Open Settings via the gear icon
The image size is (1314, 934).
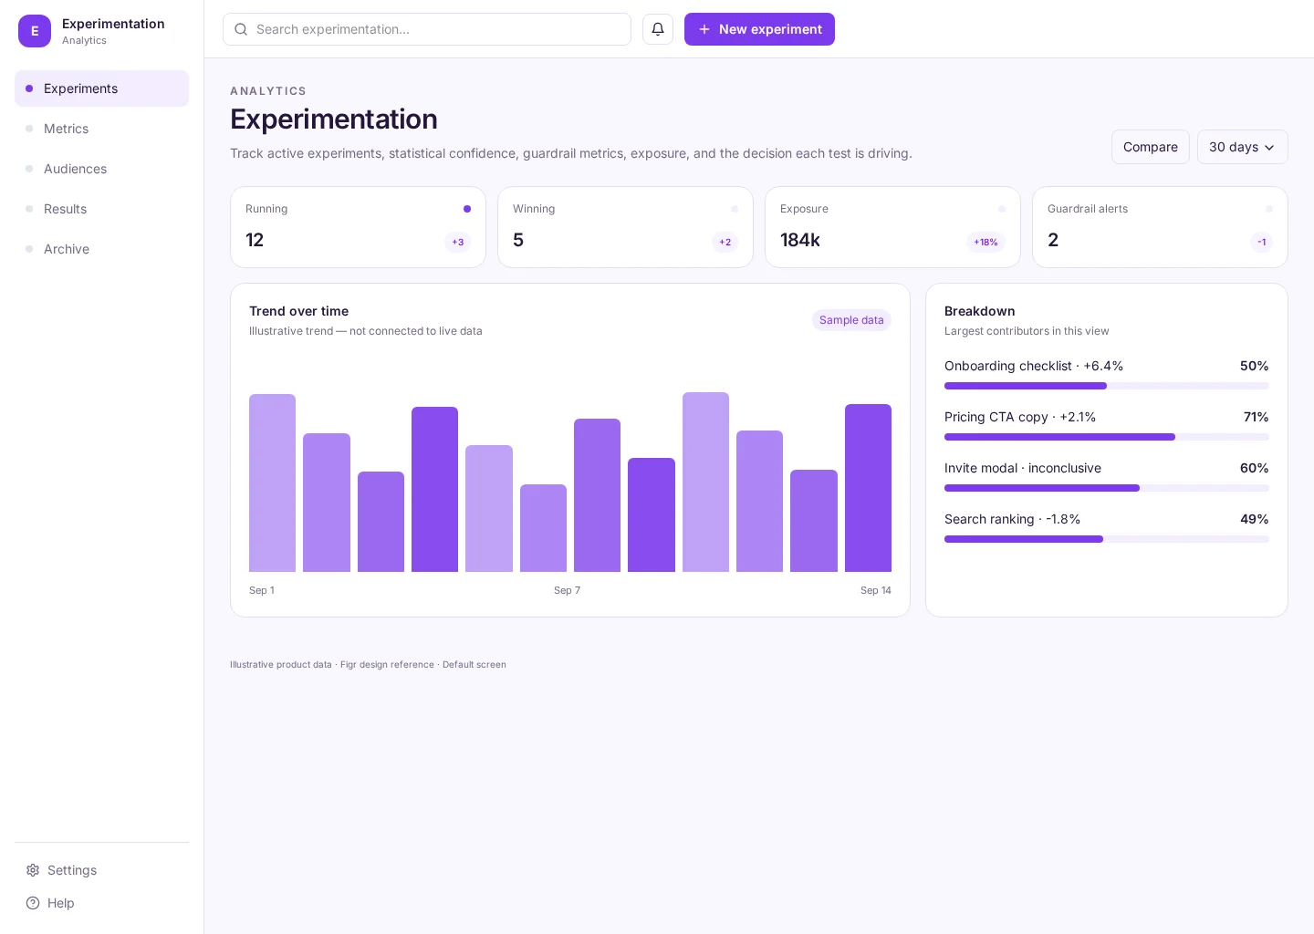coord(33,870)
